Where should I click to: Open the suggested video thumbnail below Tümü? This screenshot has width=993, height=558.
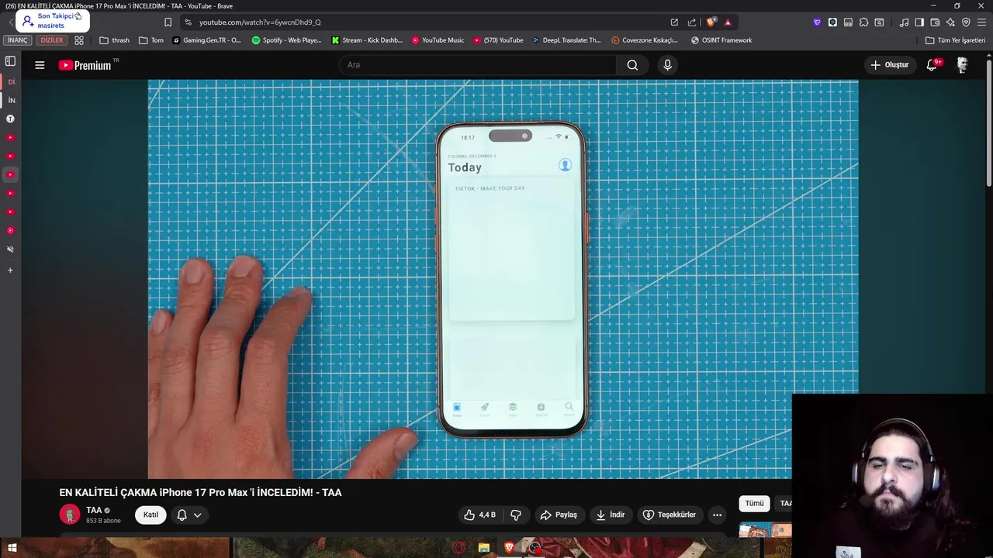tap(765, 530)
